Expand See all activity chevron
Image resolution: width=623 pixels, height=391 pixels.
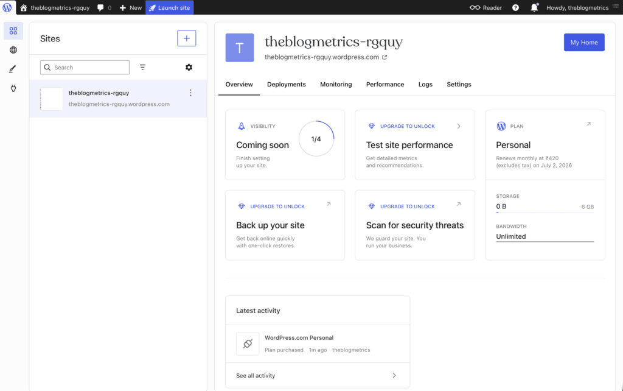click(394, 376)
